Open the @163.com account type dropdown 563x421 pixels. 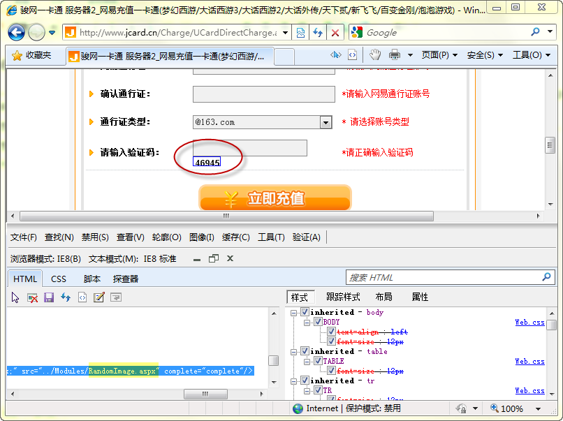coord(326,122)
